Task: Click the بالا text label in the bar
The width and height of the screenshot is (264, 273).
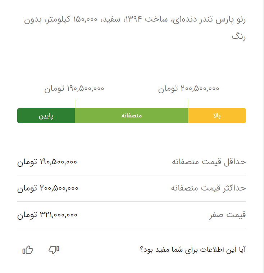Action: point(217,116)
